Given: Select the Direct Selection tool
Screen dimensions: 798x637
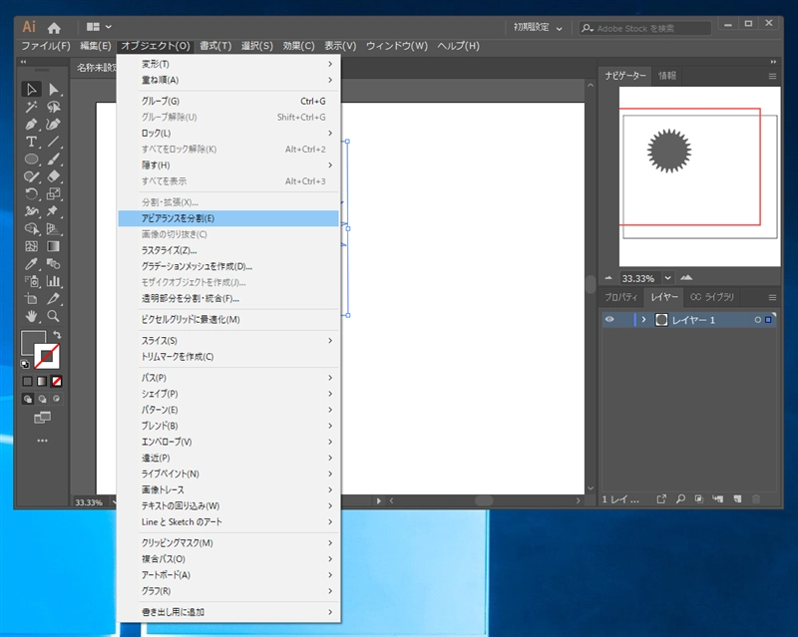Looking at the screenshot, I should [54, 90].
